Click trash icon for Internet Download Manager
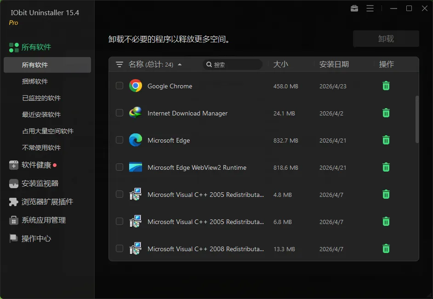This screenshot has width=433, height=299. pyautogui.click(x=386, y=113)
